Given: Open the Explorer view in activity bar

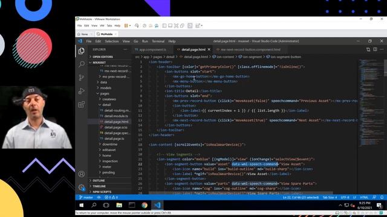Looking at the screenshot, I should pyautogui.click(x=81, y=51).
